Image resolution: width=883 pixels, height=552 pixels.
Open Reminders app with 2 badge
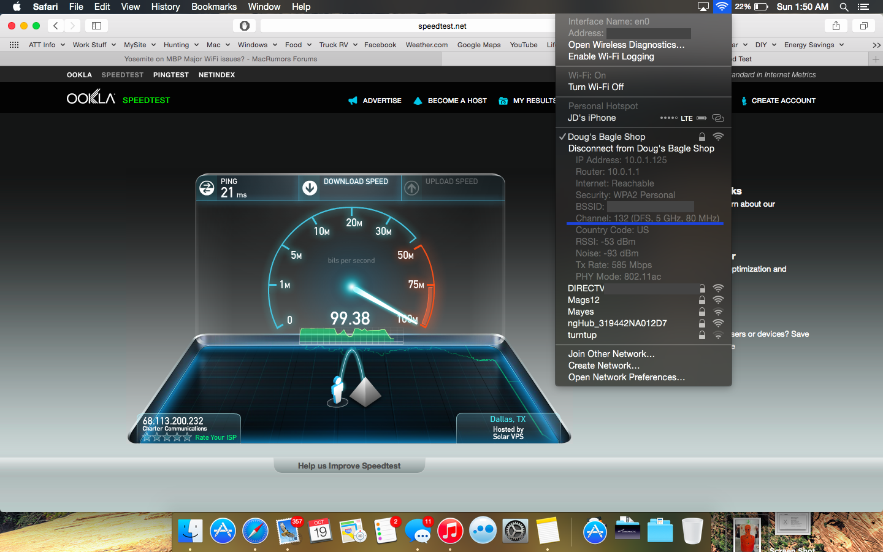(386, 531)
